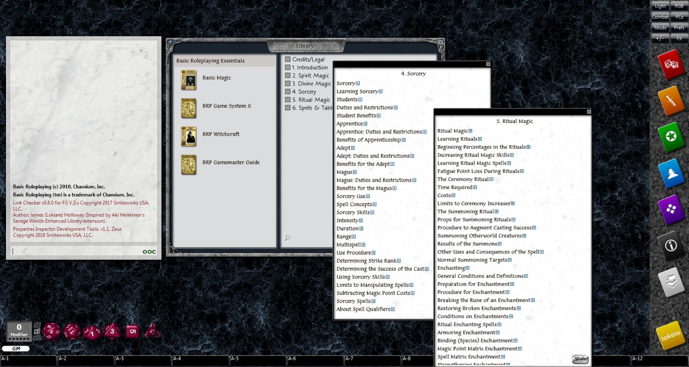Screen dimensions: 689x367
Task: Open the purple modifiers sidebar icon
Action: 671,209
